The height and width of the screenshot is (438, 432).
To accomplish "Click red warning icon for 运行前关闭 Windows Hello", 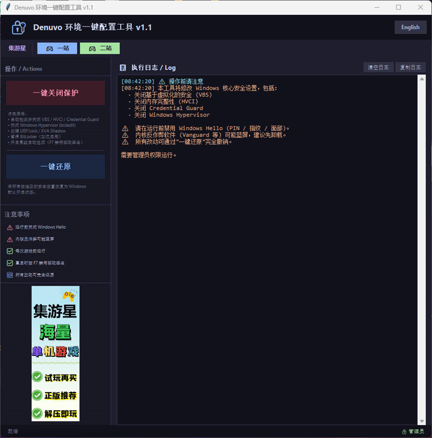I will [10, 228].
